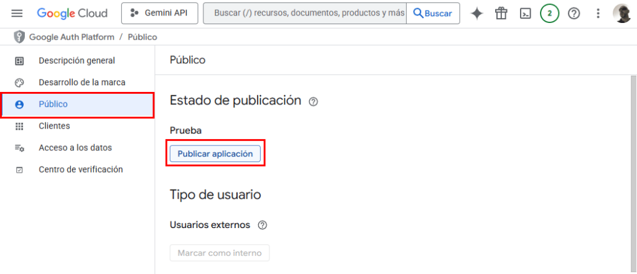The width and height of the screenshot is (637, 274).
Task: Open Desarrollo de la marca section
Action: [x=81, y=83]
